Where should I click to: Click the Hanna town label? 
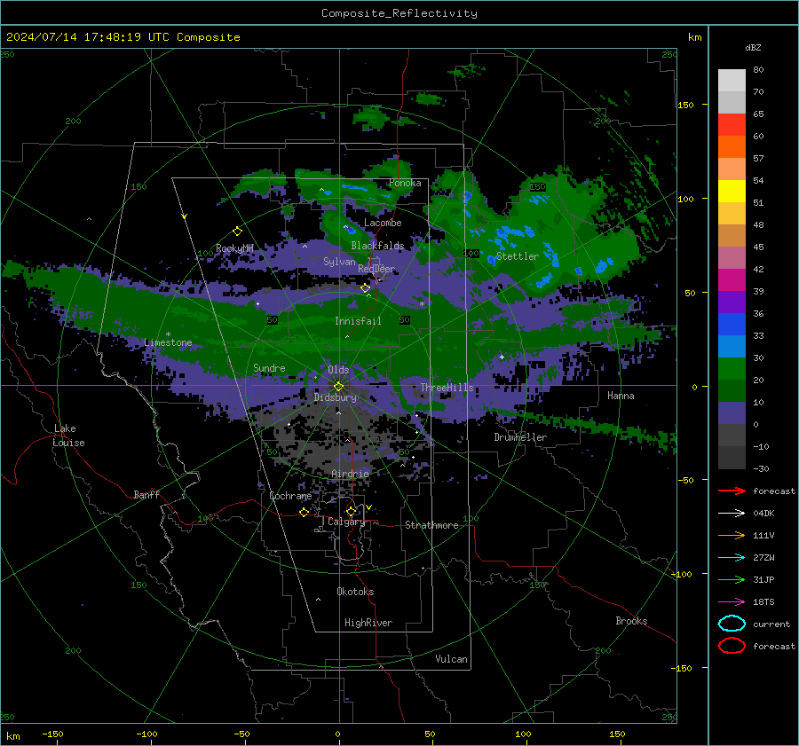(x=621, y=396)
